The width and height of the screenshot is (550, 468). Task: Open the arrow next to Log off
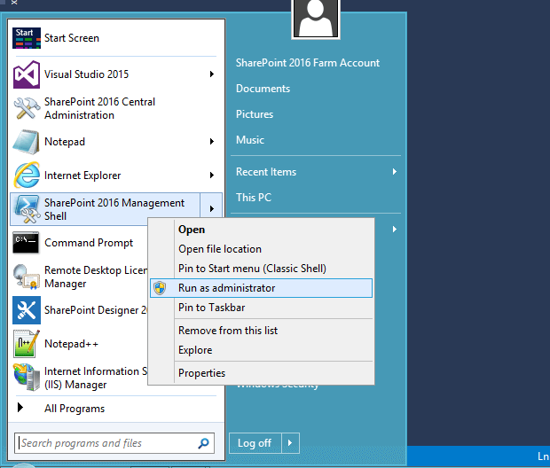290,443
